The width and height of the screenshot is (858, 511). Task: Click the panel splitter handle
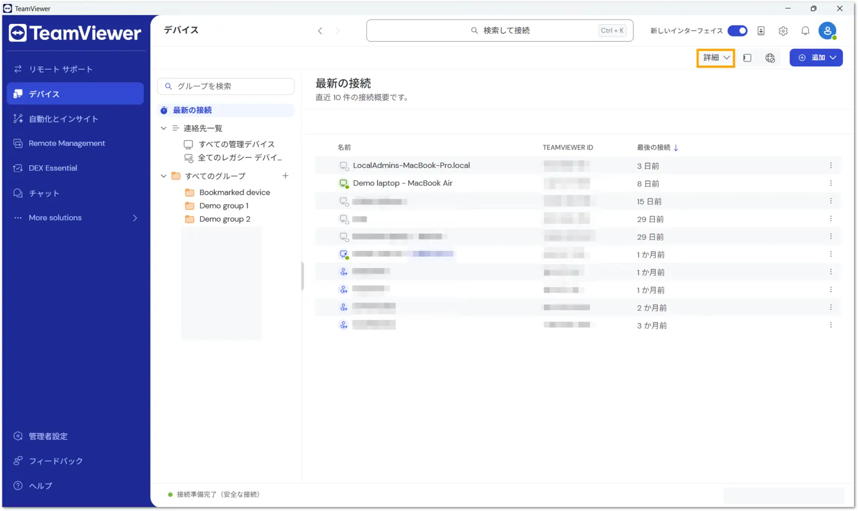click(x=302, y=276)
